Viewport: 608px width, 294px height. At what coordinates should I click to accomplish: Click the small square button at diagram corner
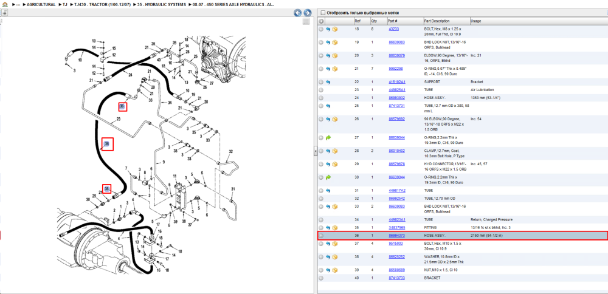306,21
